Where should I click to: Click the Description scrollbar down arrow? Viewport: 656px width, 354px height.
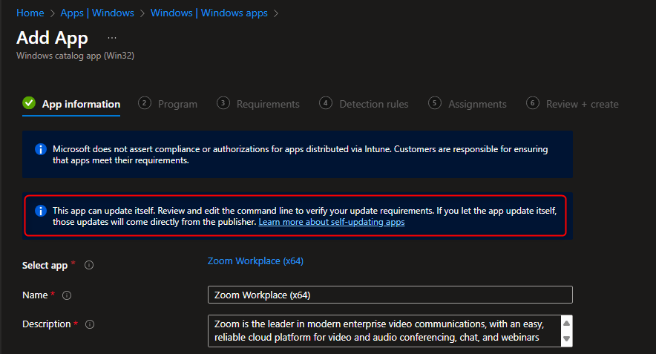tap(566, 339)
